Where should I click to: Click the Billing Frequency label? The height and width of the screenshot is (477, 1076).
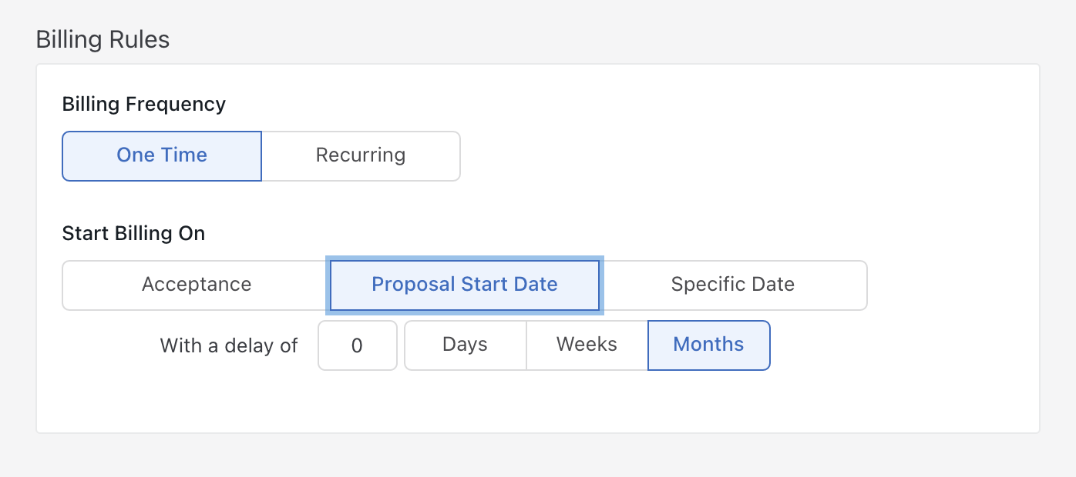click(x=144, y=104)
